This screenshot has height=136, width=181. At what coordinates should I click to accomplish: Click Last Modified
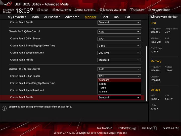point(105,128)
